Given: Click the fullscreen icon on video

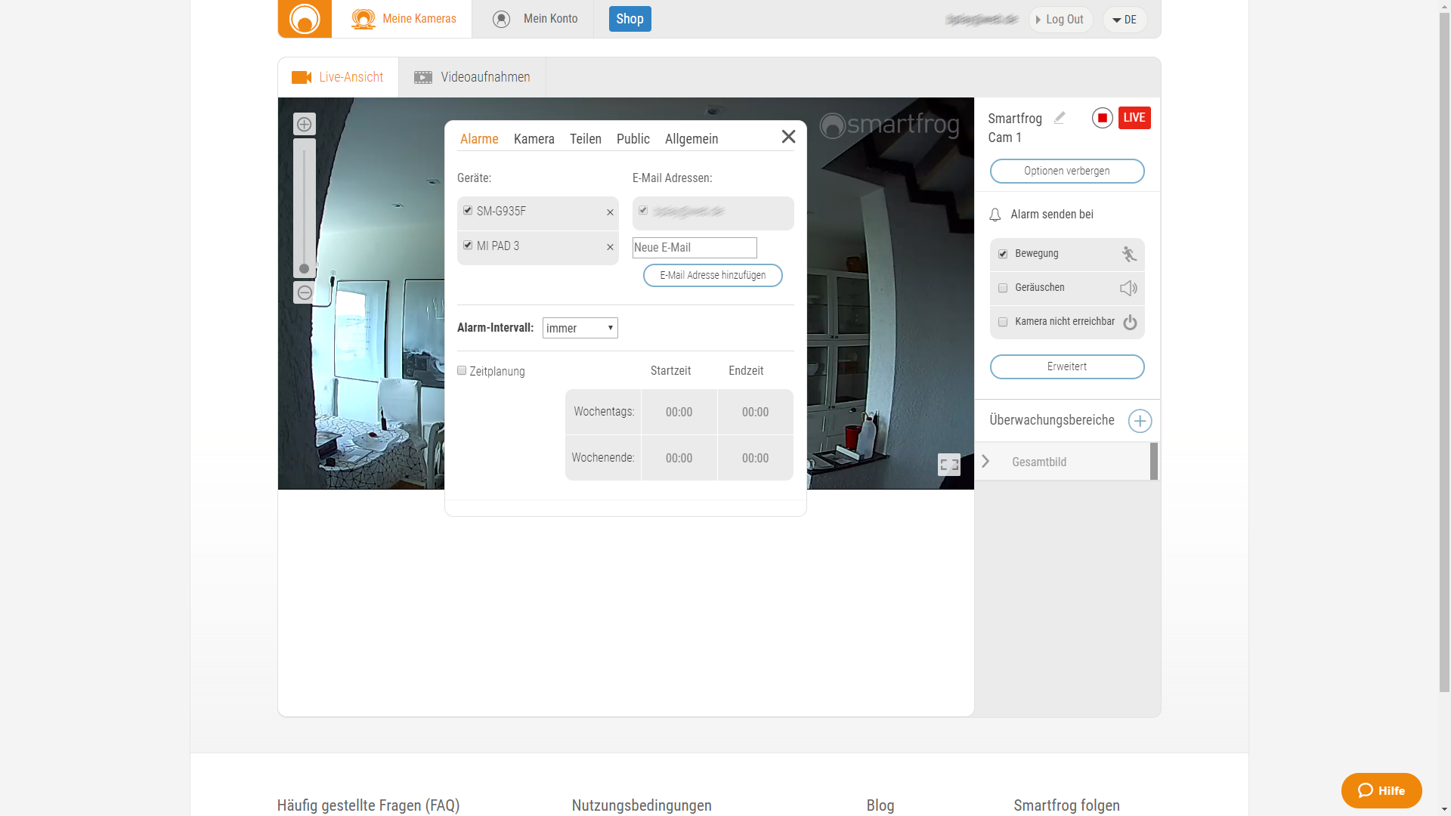Looking at the screenshot, I should coord(949,465).
